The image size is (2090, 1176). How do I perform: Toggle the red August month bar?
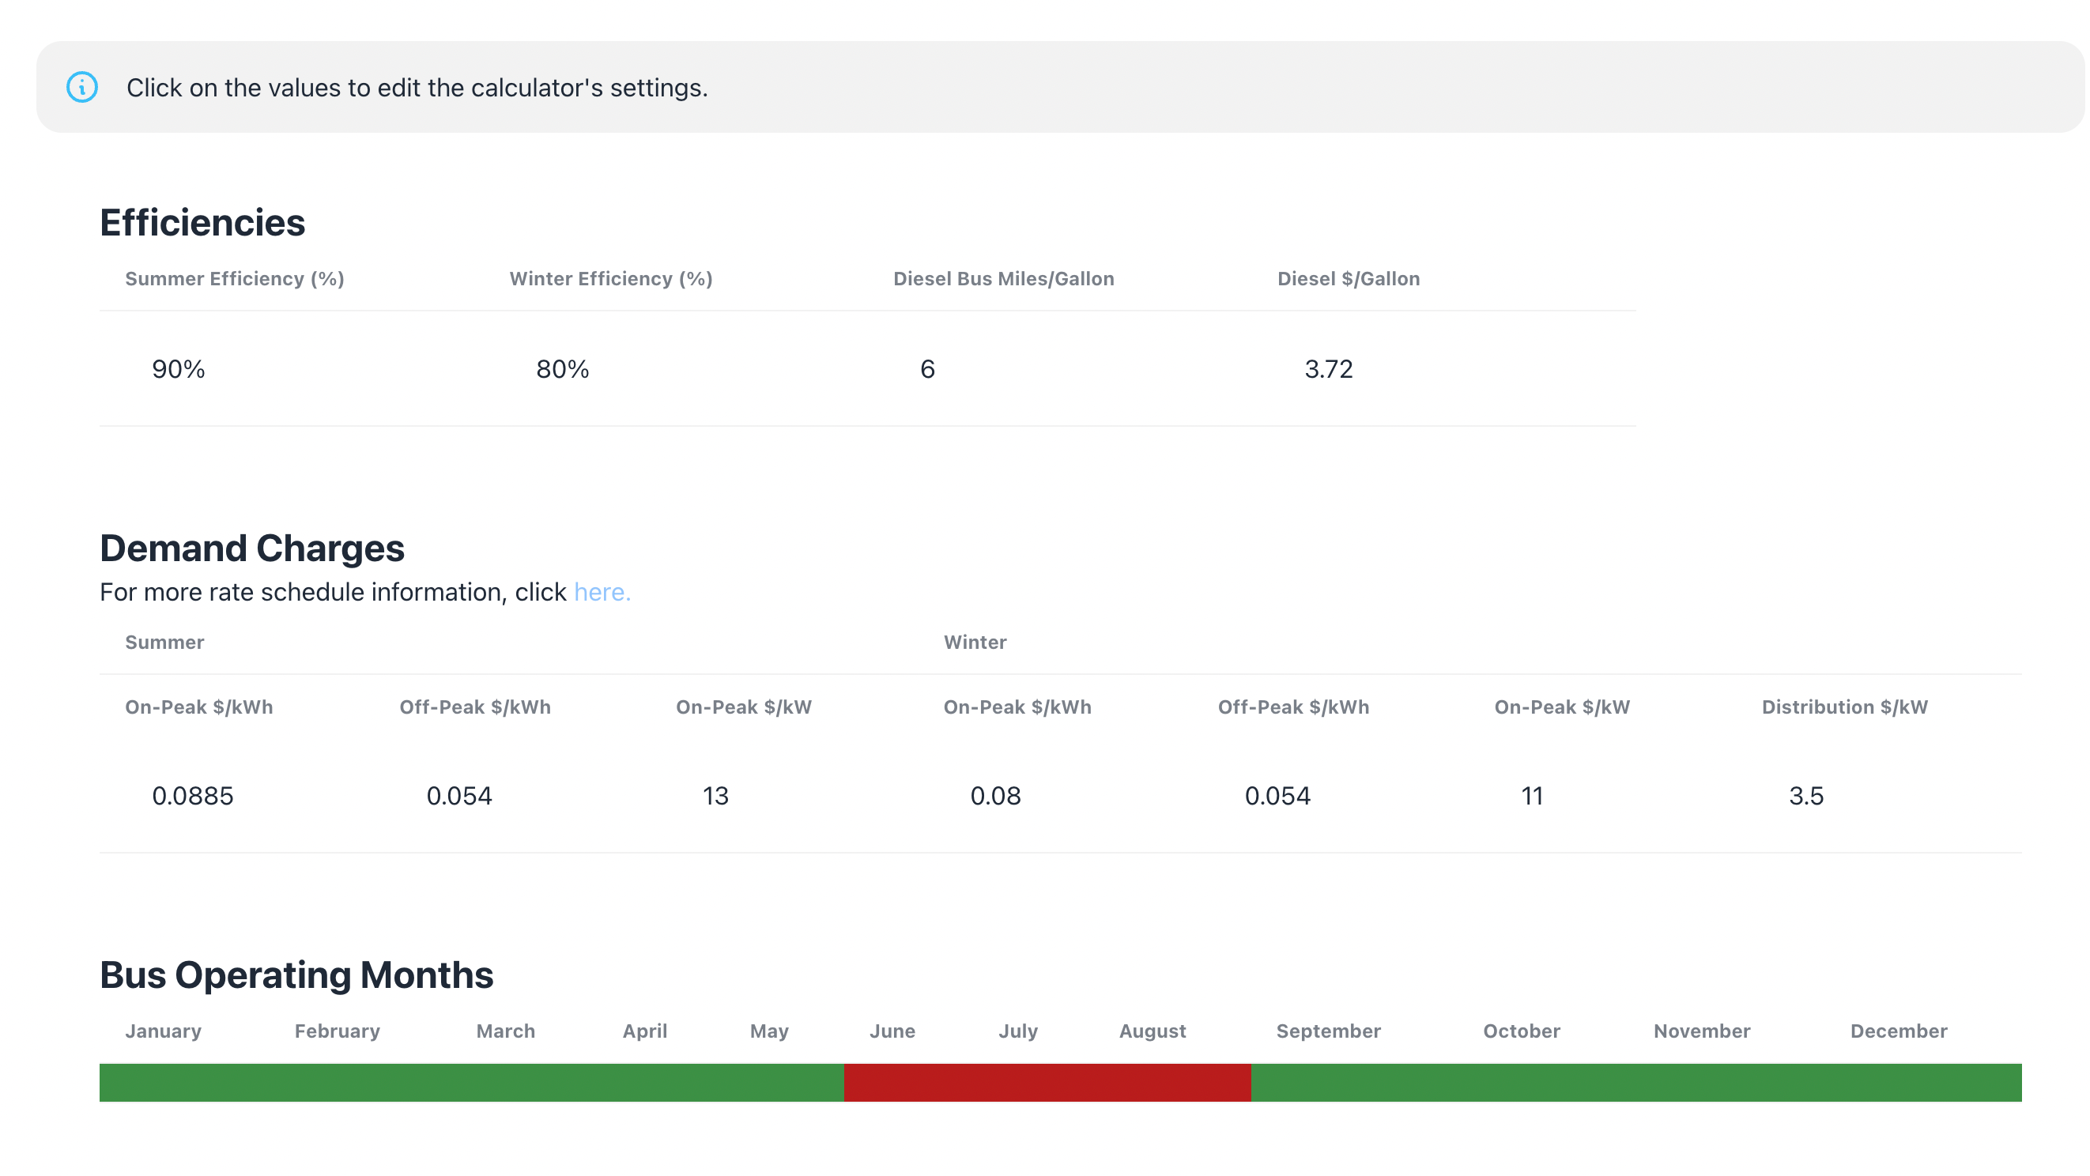point(1172,1083)
